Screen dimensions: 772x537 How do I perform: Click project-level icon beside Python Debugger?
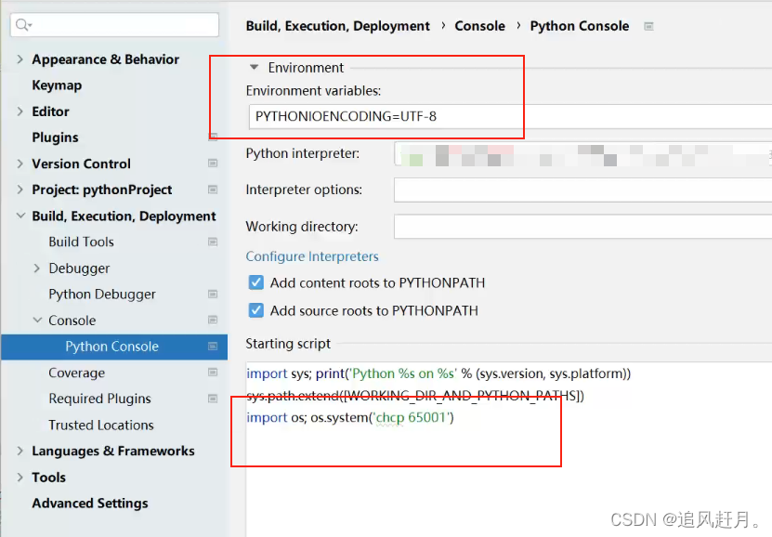pyautogui.click(x=213, y=295)
